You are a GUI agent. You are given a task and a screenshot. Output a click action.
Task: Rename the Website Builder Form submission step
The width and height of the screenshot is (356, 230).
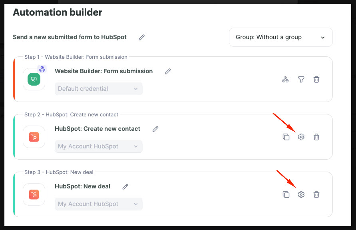coord(168,71)
